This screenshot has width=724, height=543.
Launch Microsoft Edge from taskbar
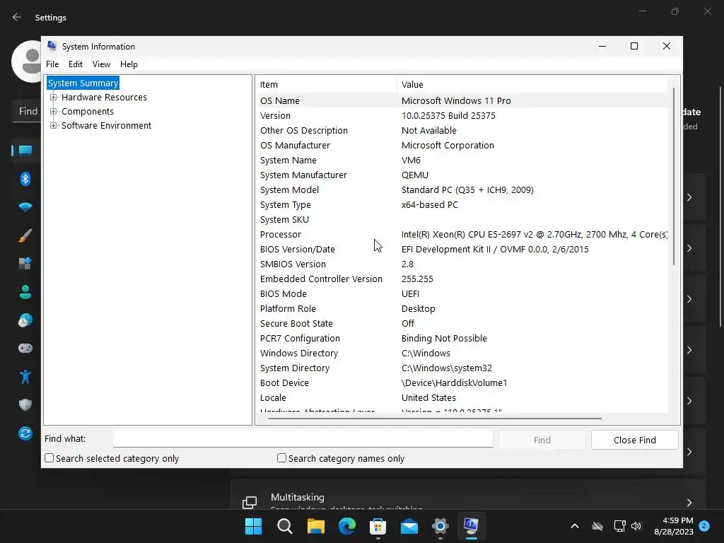[346, 526]
